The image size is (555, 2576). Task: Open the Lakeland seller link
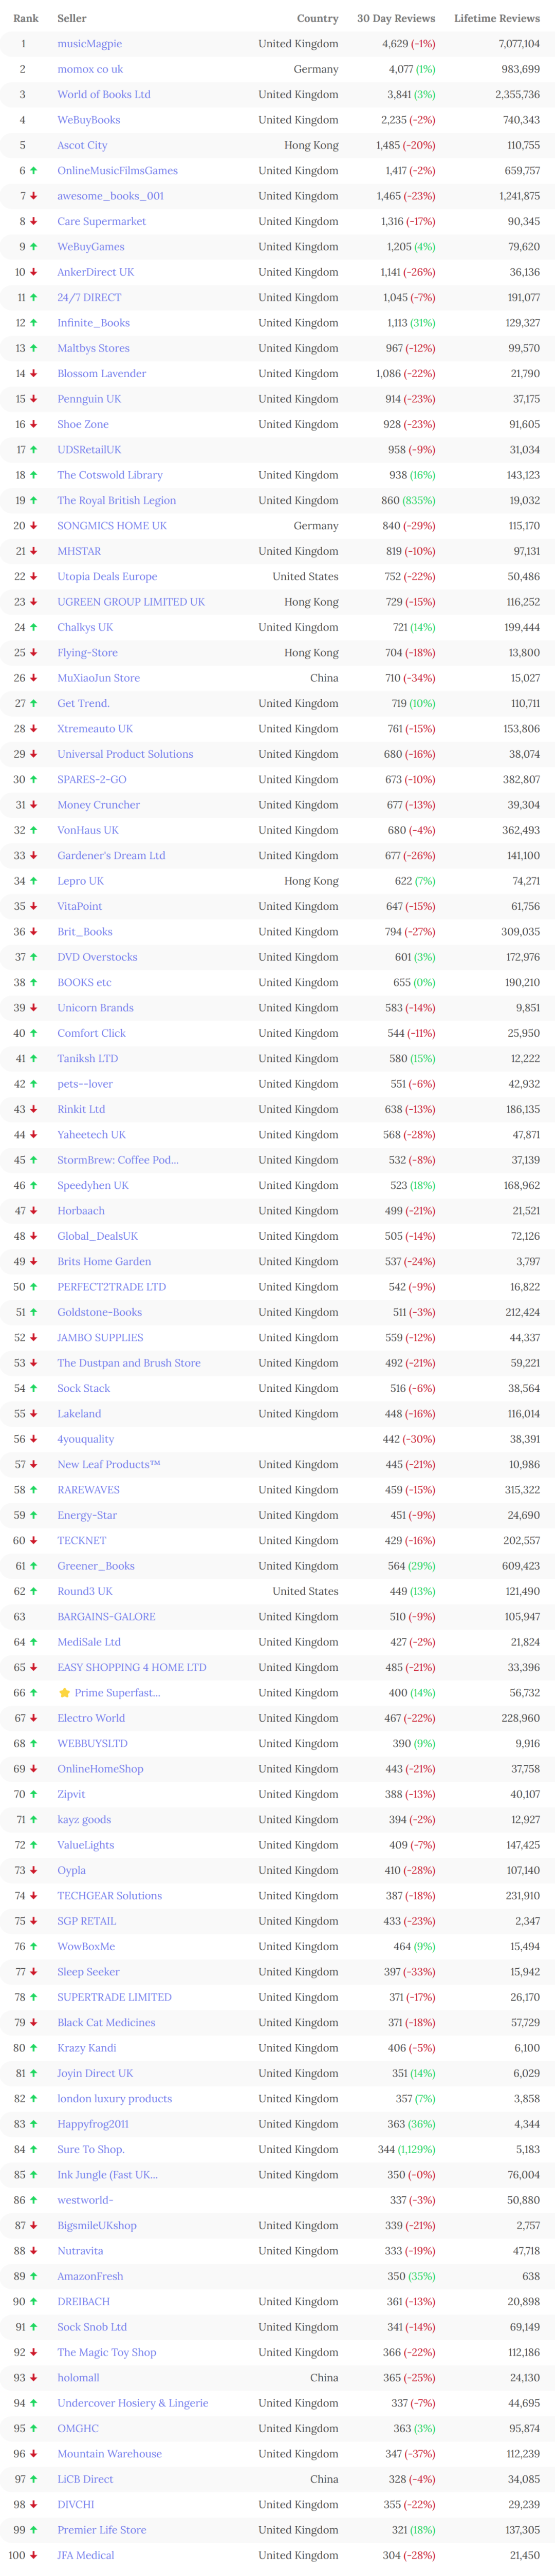(79, 1414)
